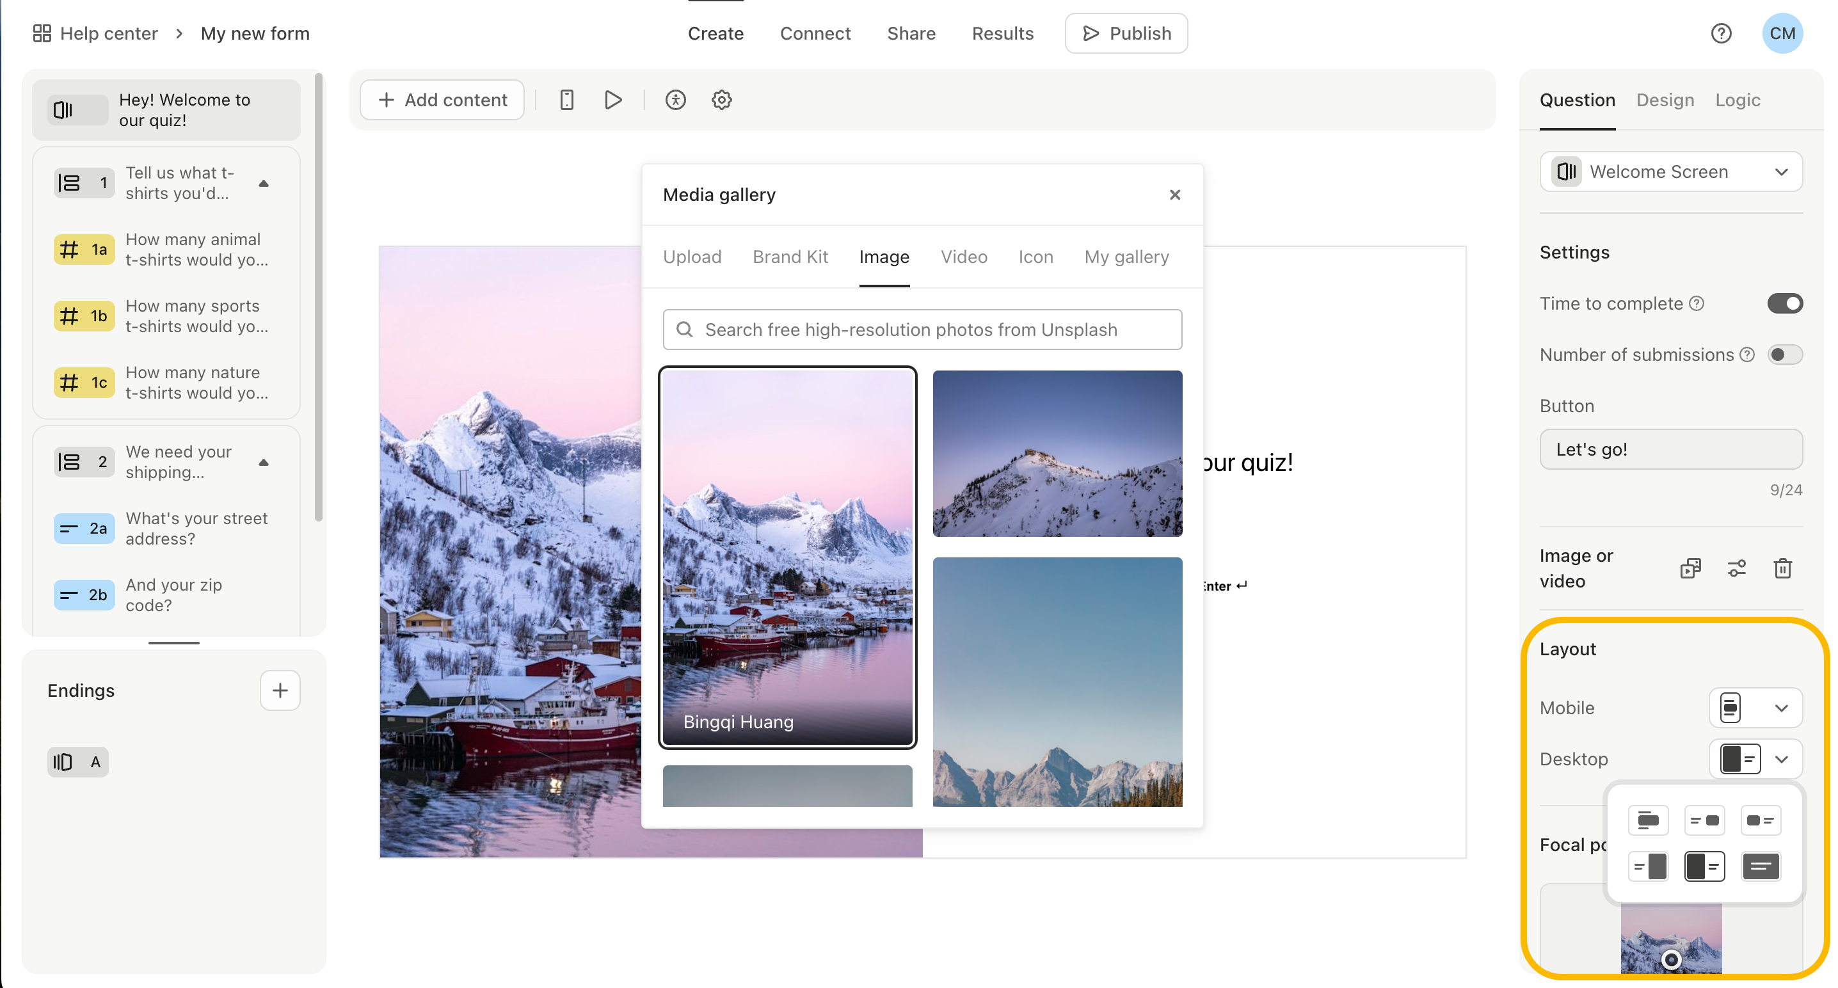Go to the Results tab
This screenshot has height=988, width=1838.
(1002, 33)
